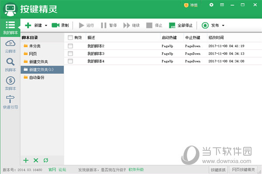The image size is (262, 174).
Task: Open the 快速引导 quick guide
Action: [10, 102]
